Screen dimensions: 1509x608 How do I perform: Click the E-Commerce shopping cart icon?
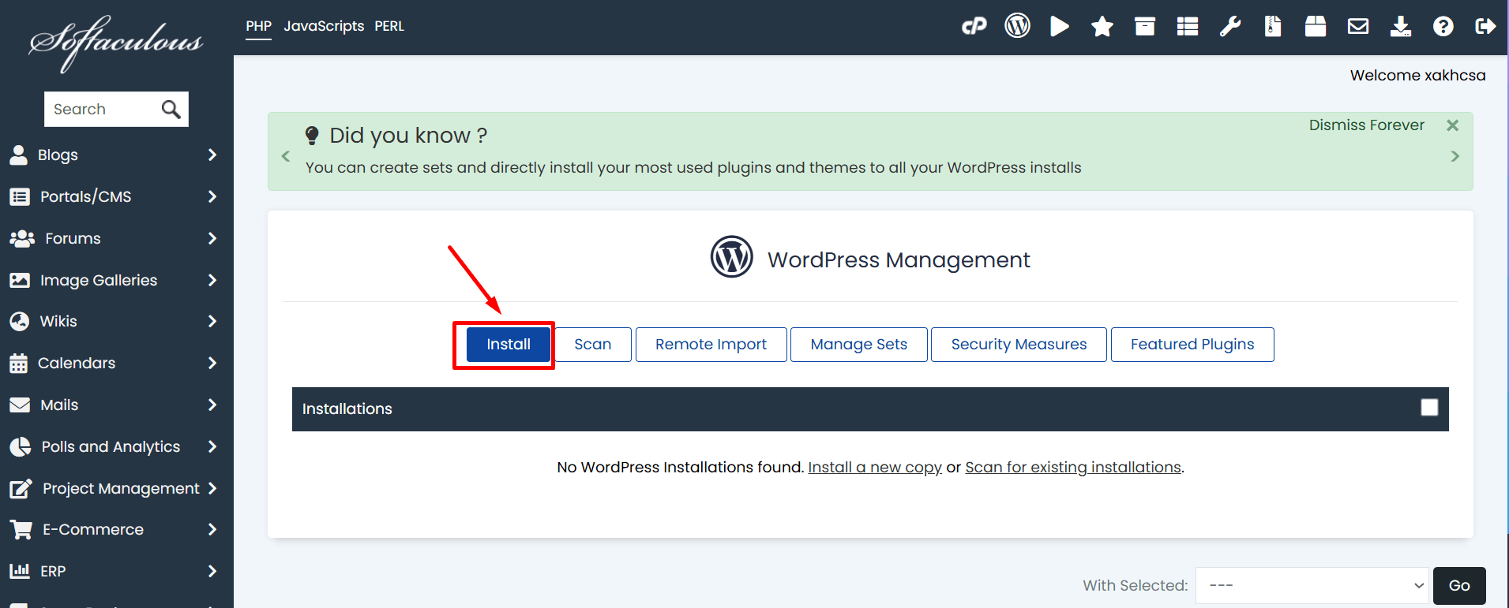pyautogui.click(x=21, y=529)
